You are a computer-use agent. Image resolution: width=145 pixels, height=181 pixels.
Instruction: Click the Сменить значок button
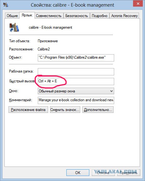coord(65,110)
